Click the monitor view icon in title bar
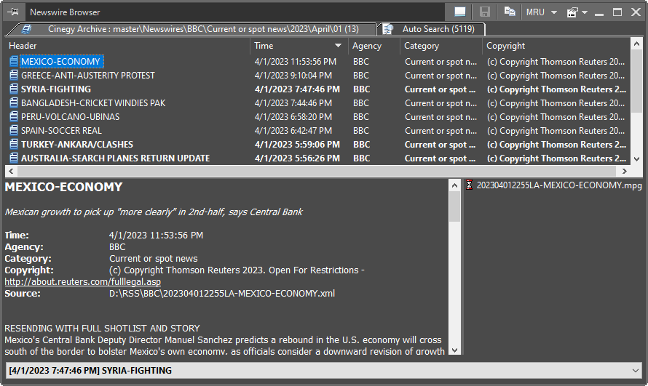This screenshot has height=386, width=648. click(460, 12)
